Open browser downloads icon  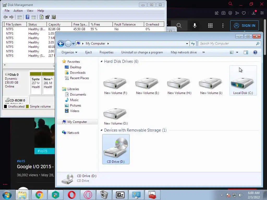254,13
